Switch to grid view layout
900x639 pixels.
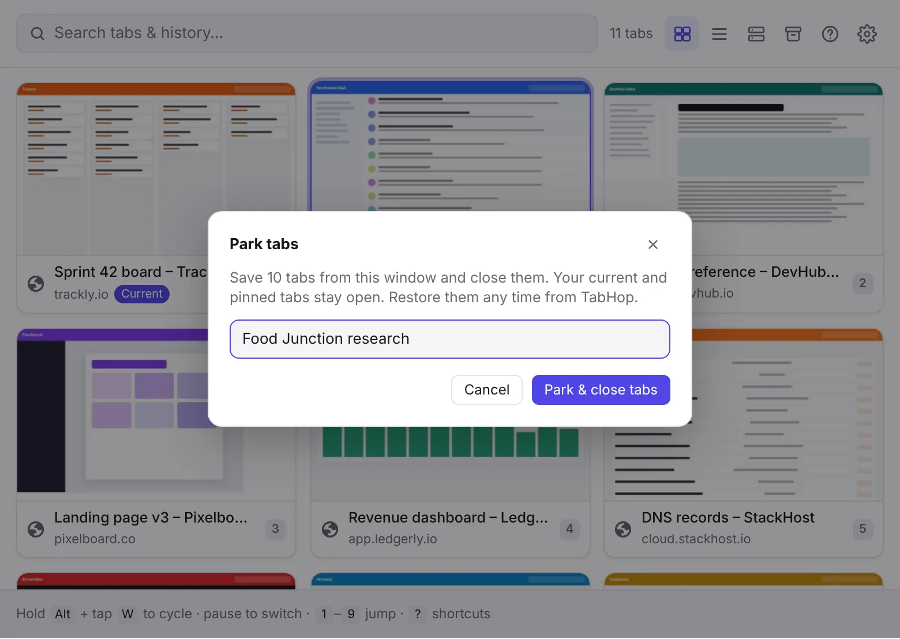[682, 34]
